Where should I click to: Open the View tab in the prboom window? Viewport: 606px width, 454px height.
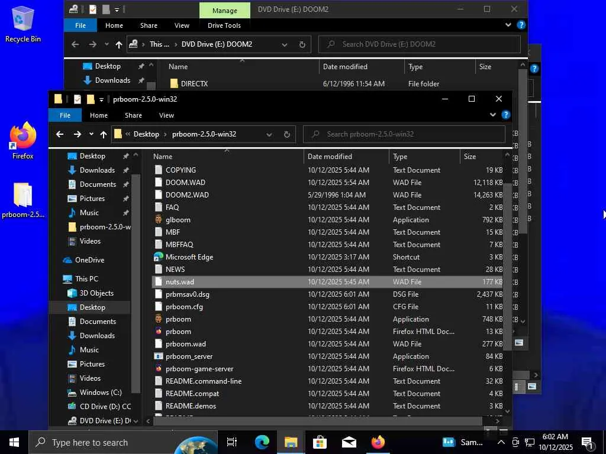click(x=166, y=115)
